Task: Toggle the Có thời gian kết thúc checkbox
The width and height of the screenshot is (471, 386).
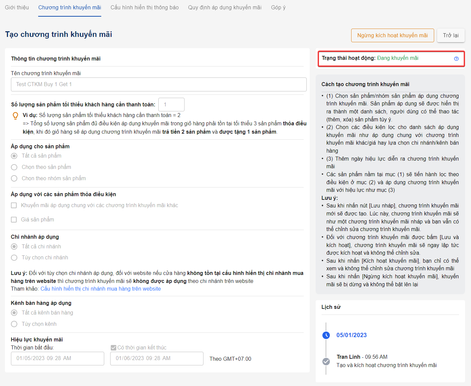Action: 114,348
